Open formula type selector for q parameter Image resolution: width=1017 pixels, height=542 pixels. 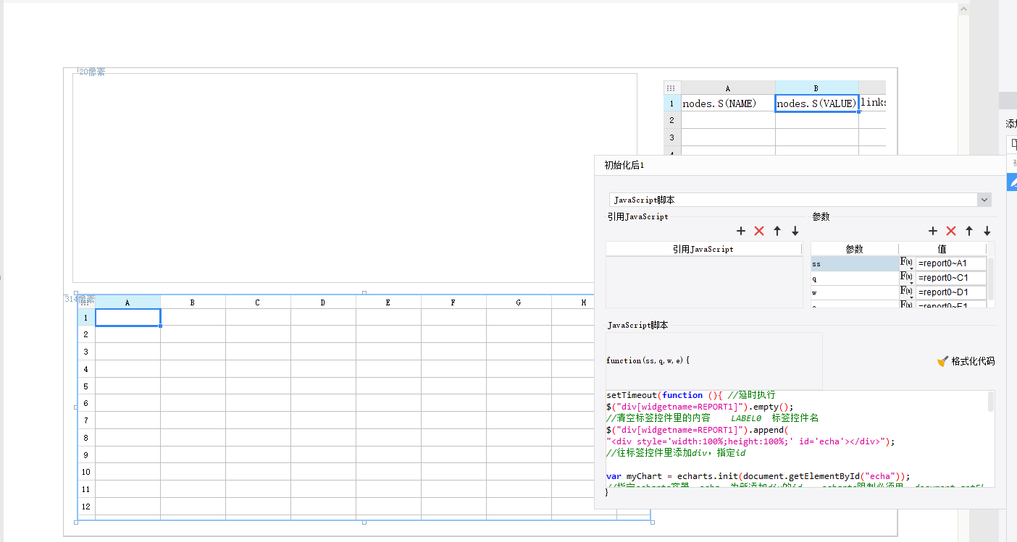[907, 278]
